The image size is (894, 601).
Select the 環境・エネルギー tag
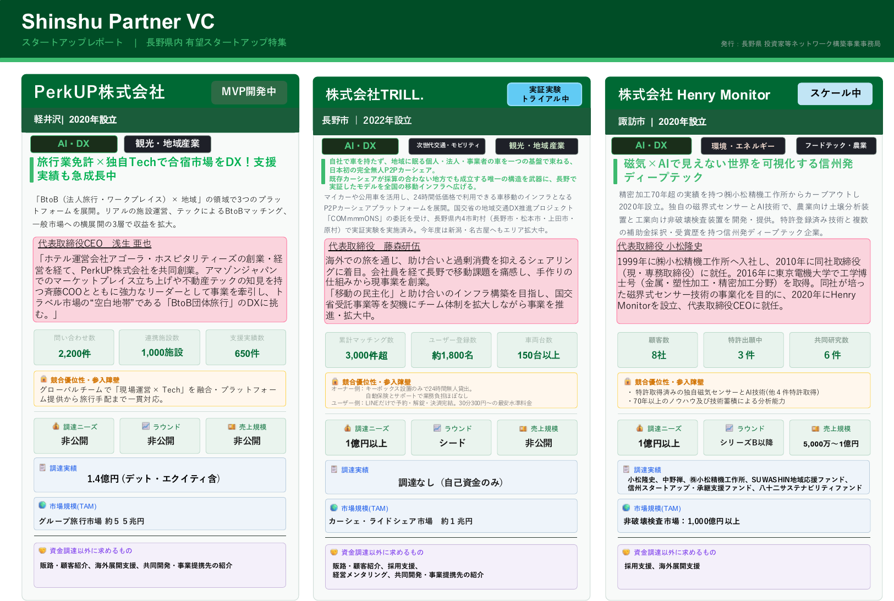pos(743,146)
